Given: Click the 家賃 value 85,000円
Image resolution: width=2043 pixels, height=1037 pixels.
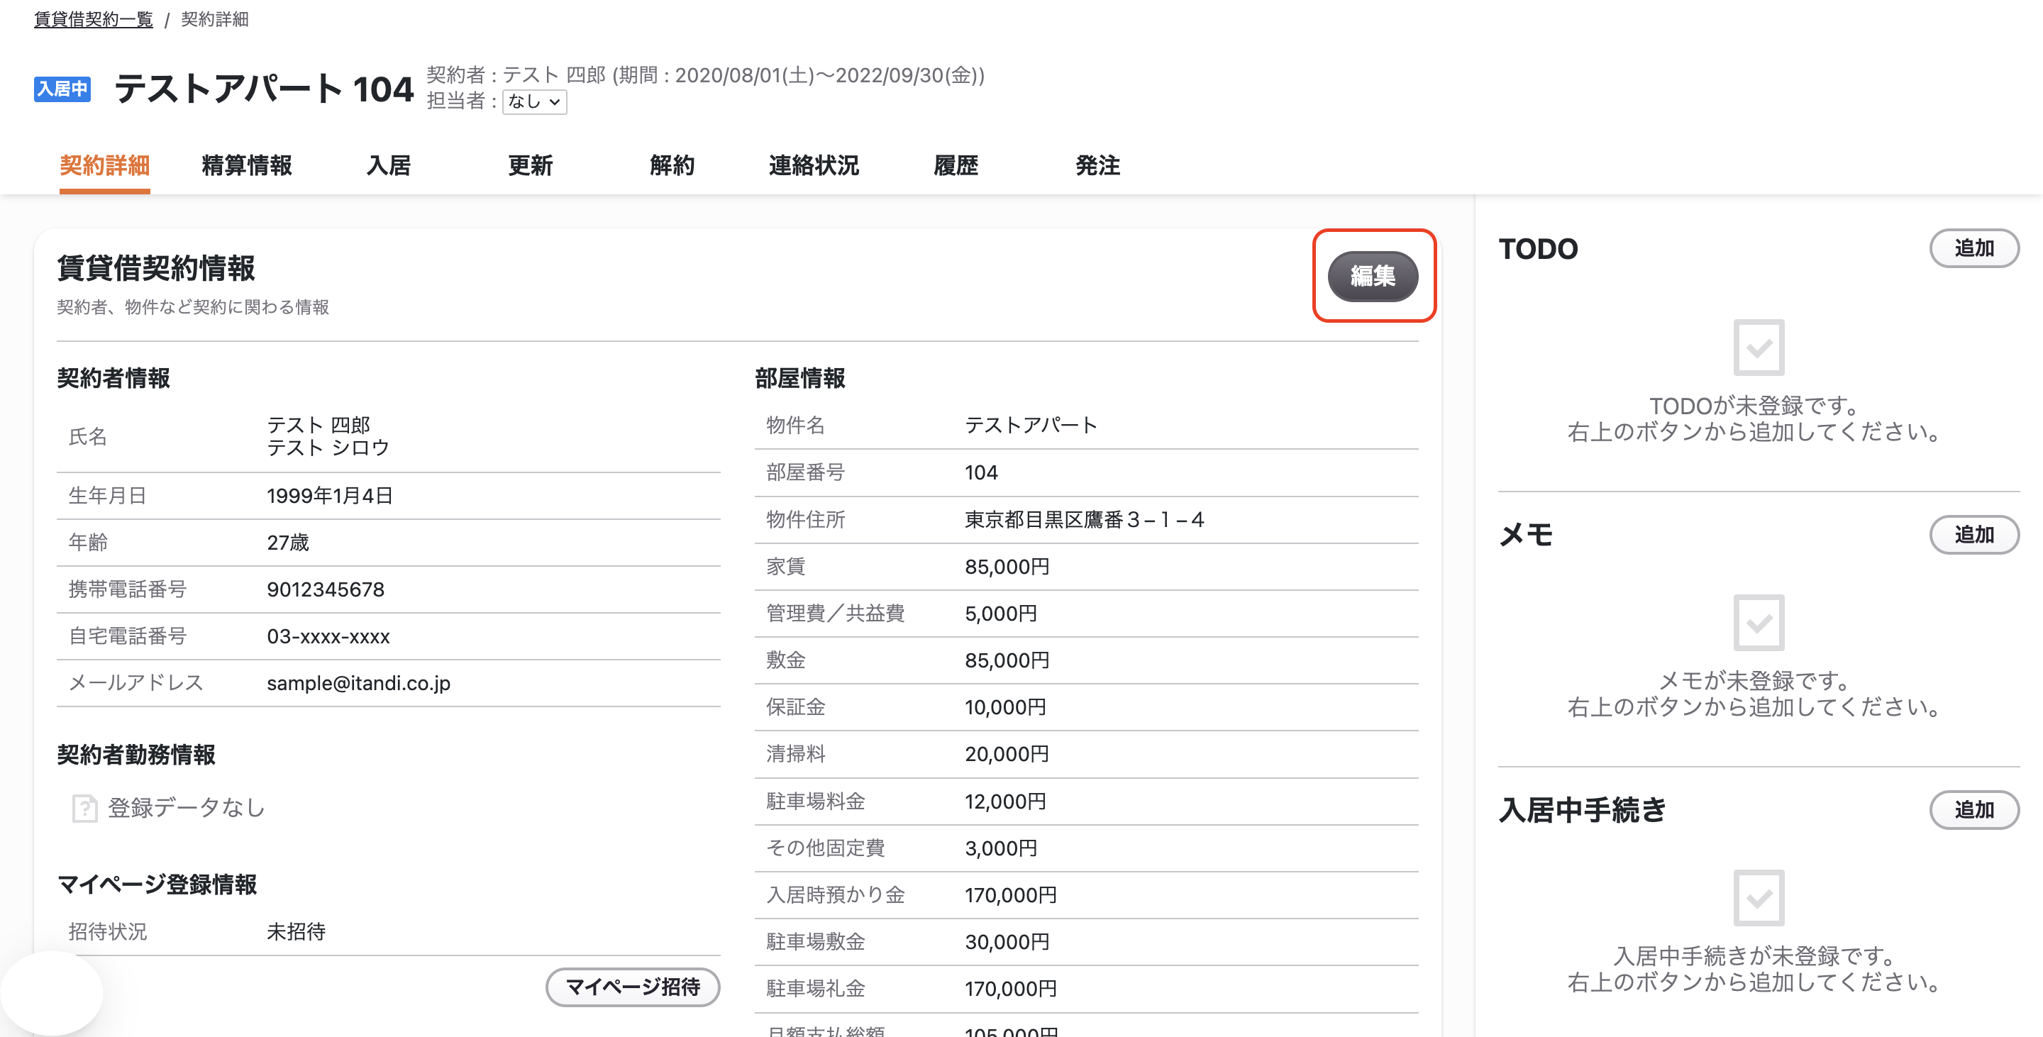Looking at the screenshot, I should pyautogui.click(x=1007, y=567).
